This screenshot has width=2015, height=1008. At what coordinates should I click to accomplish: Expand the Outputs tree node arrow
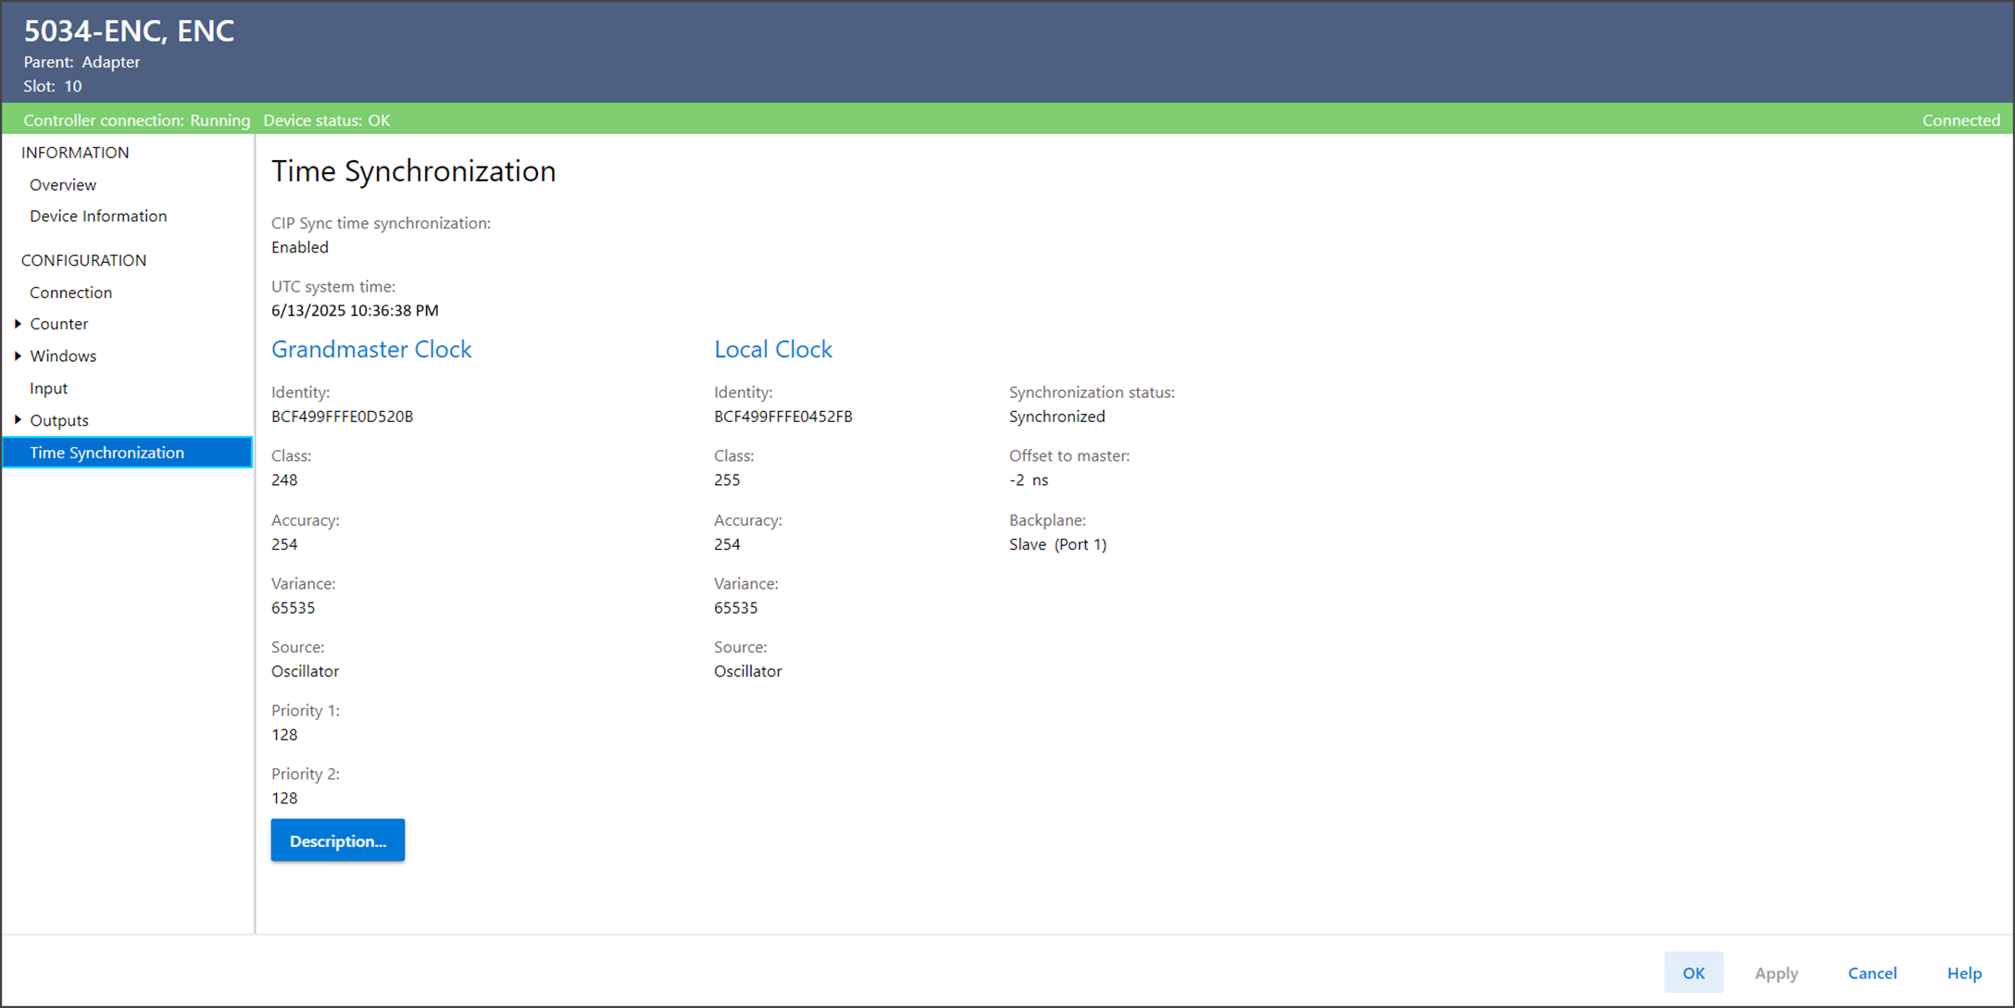tap(18, 420)
